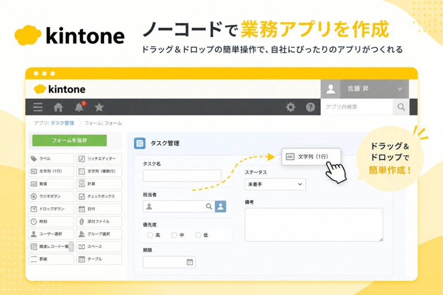Screen dimensions: 443x295
Task: Click the floating 文字列（1行）field card
Action: coord(311,156)
